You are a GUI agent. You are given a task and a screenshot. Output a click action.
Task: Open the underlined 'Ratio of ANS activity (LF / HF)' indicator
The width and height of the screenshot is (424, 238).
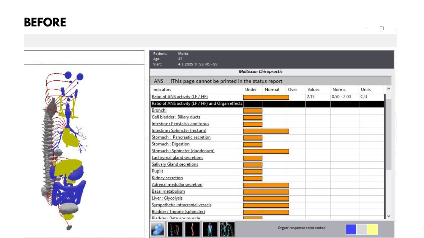[x=180, y=97]
